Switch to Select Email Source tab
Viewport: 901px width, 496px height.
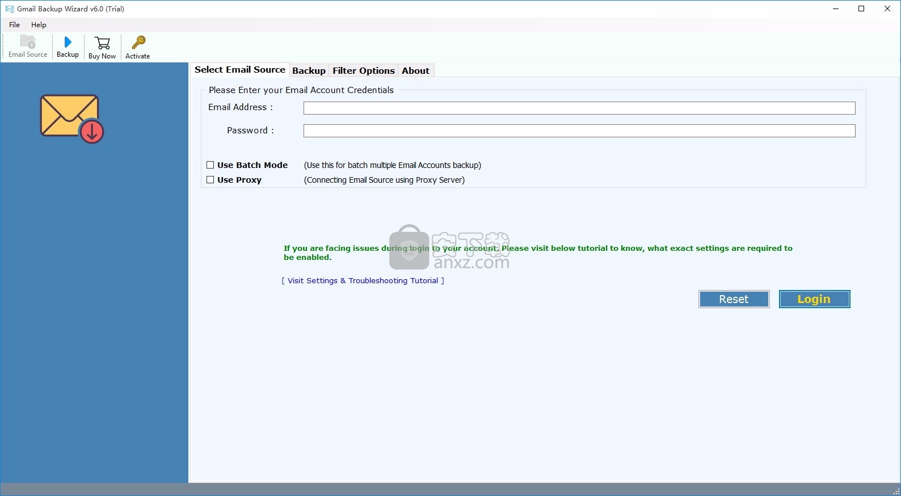(x=240, y=70)
